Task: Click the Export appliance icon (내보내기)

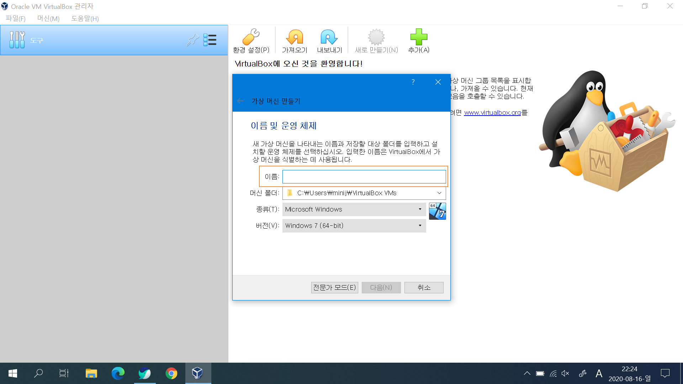Action: tap(329, 41)
